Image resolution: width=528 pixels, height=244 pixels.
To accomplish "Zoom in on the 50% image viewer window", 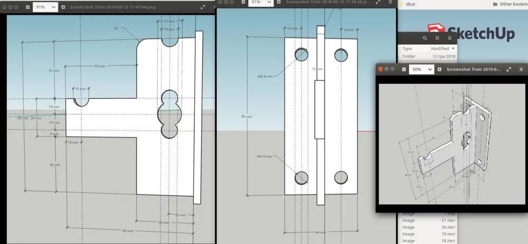I will point(439,69).
